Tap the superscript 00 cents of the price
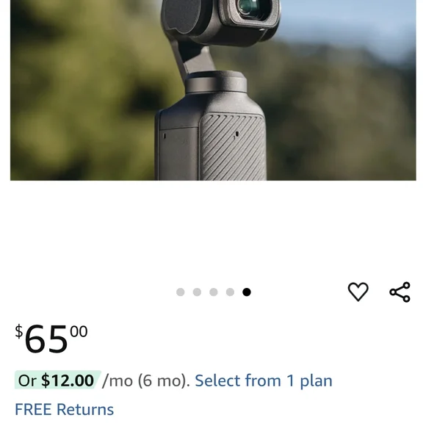Image resolution: width=426 pixels, height=426 pixels. [79, 331]
